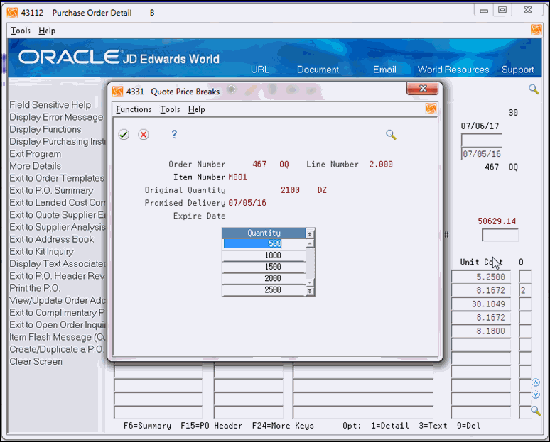This screenshot has width=550, height=442.
Task: Click Display Functions in sidebar
Action: (x=45, y=130)
